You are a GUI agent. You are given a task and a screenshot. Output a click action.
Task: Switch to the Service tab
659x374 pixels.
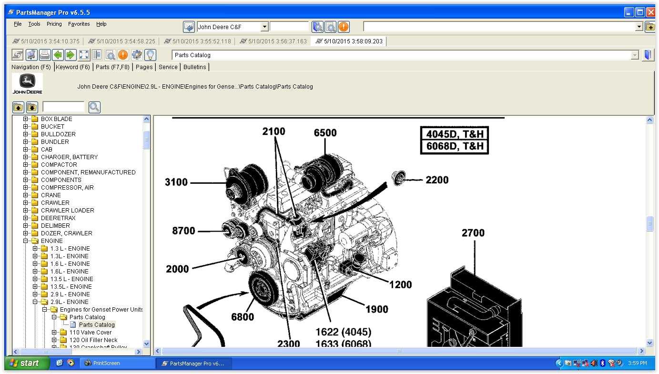(x=168, y=67)
